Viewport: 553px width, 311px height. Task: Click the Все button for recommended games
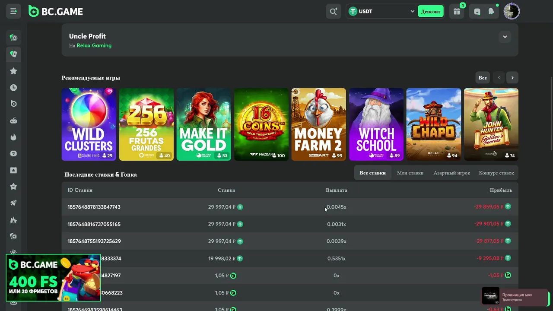pyautogui.click(x=483, y=78)
